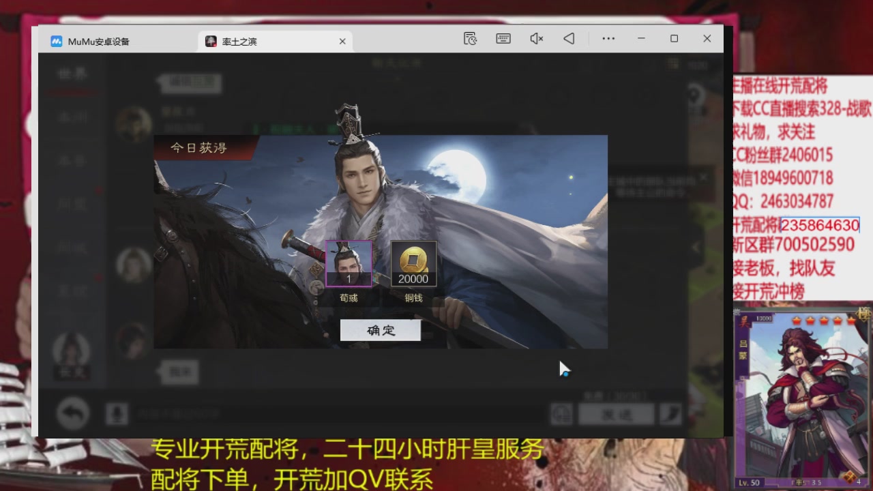
Task: Click the toolbar icon left of the keyboard icon
Action: [470, 39]
